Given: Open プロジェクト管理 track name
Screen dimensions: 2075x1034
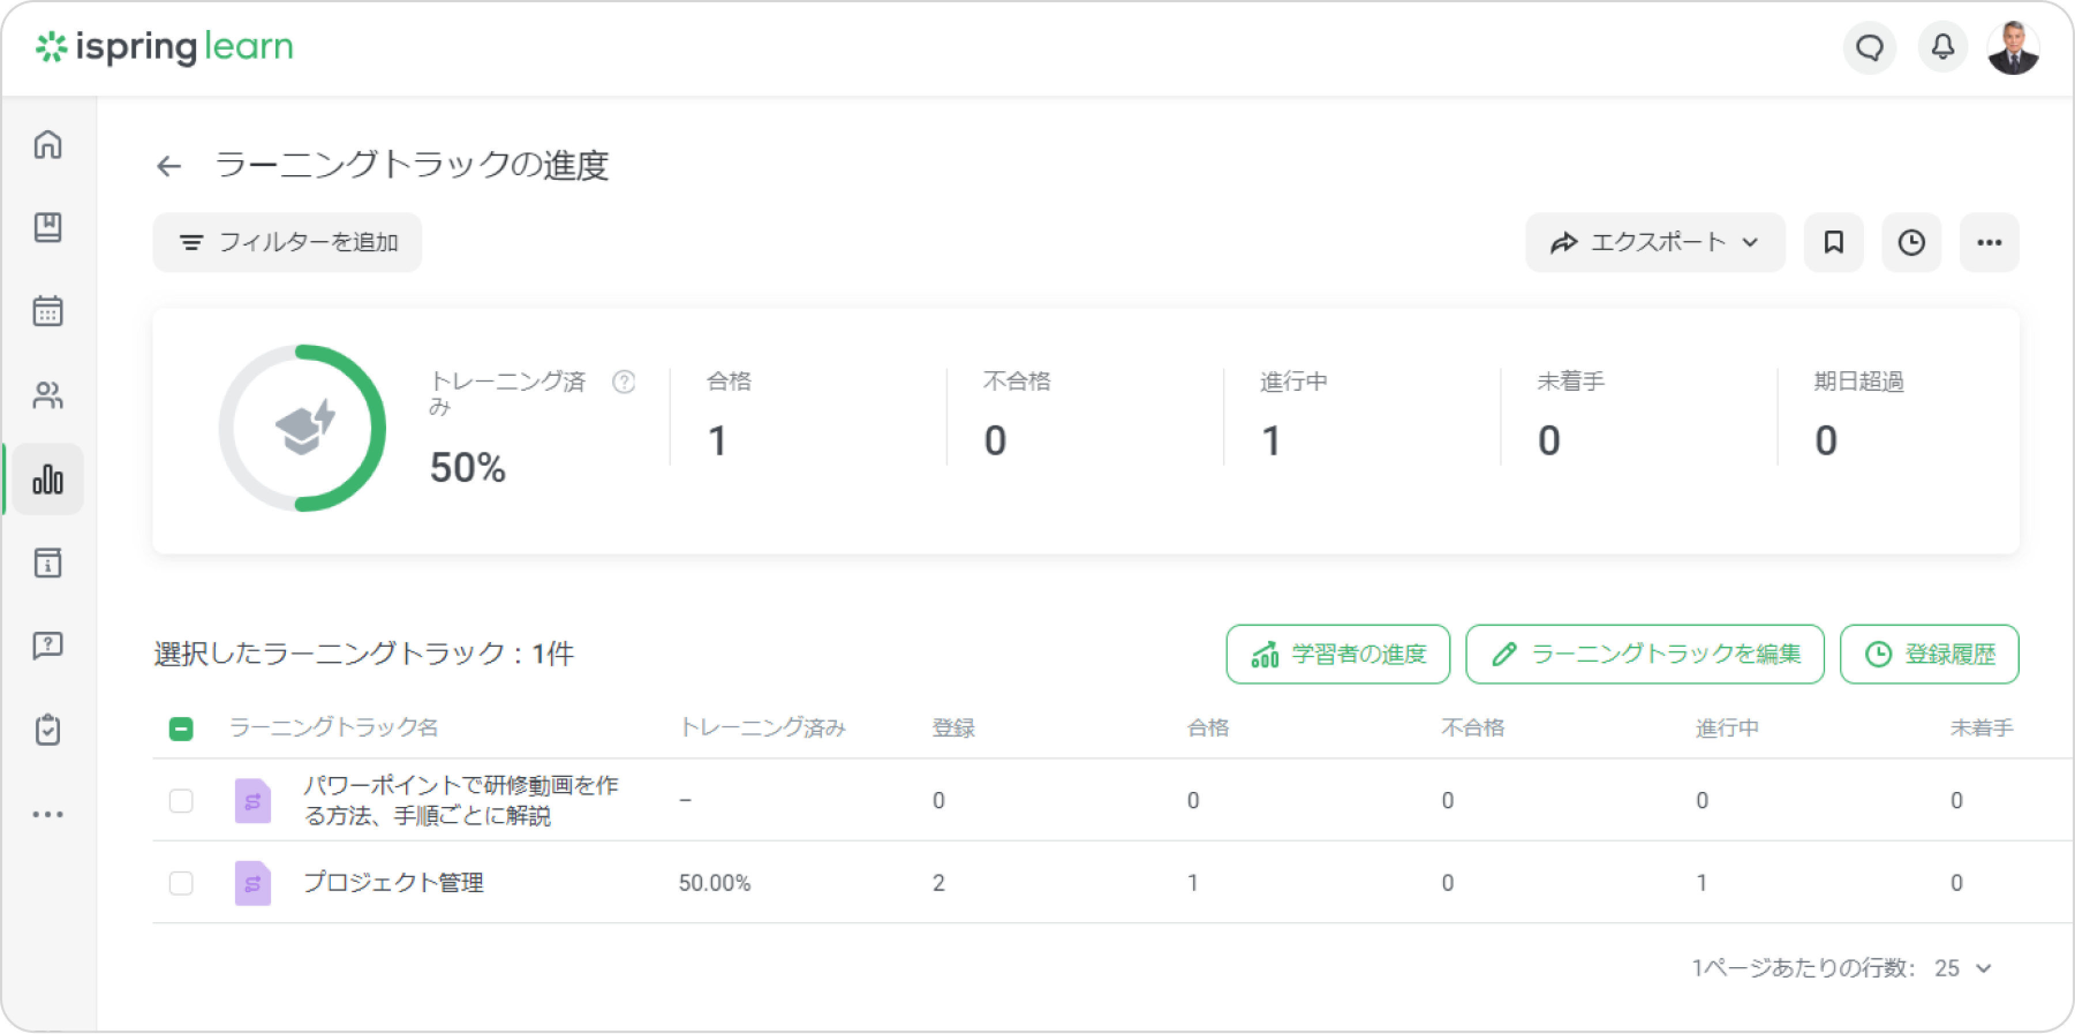Looking at the screenshot, I should pos(393,882).
